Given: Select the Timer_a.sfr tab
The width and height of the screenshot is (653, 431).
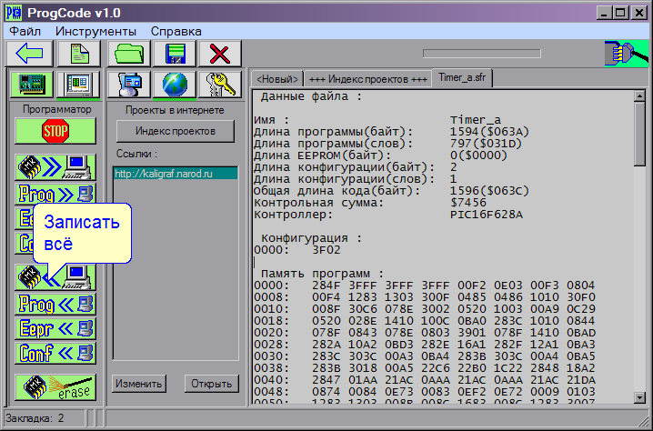Looking at the screenshot, I should point(462,77).
